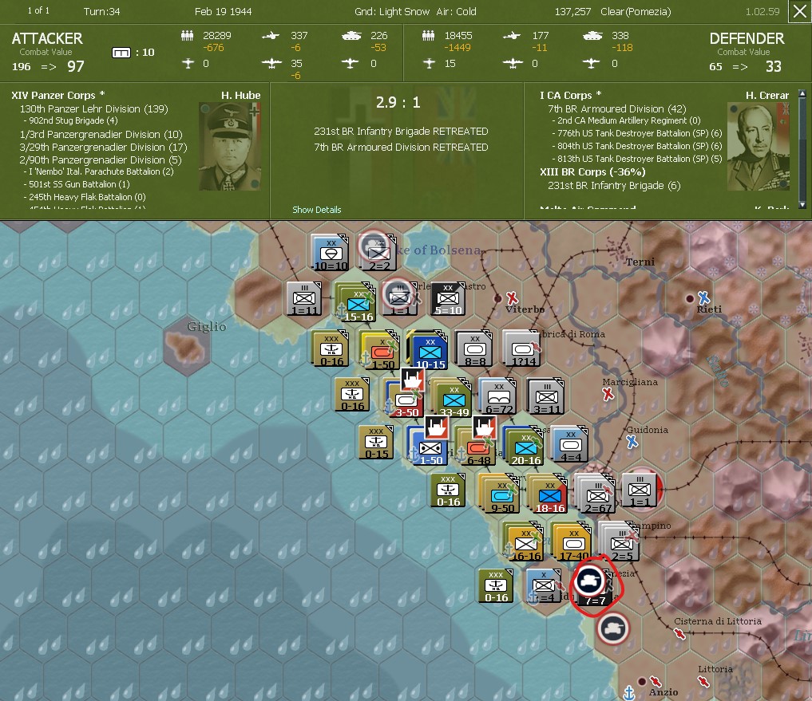
Task: Click 1/3rd Panzergrenadier Division entry
Action: (101, 135)
